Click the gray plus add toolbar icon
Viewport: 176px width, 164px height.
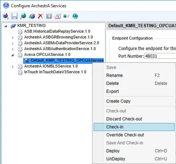[x=49, y=16]
